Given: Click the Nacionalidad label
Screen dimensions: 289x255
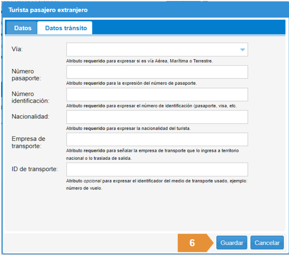Looking at the screenshot, I should pyautogui.click(x=31, y=116).
